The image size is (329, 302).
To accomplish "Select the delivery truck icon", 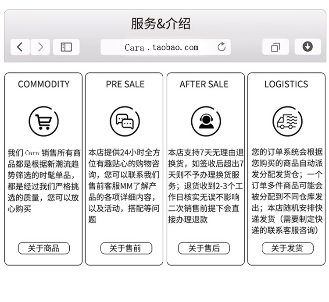I will [287, 121].
